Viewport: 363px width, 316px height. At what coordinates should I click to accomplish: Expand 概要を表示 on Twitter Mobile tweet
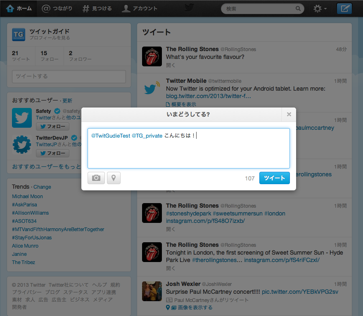(x=181, y=104)
